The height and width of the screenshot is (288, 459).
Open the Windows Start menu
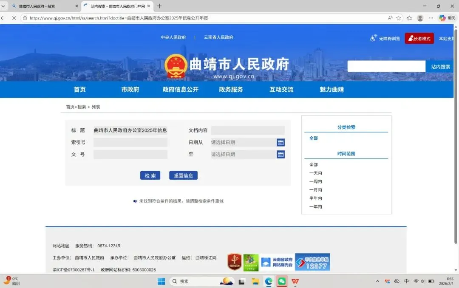coord(161,281)
